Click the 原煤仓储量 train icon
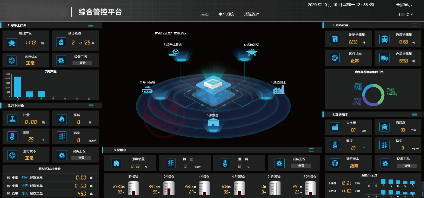424x198 pixels. click(x=384, y=39)
